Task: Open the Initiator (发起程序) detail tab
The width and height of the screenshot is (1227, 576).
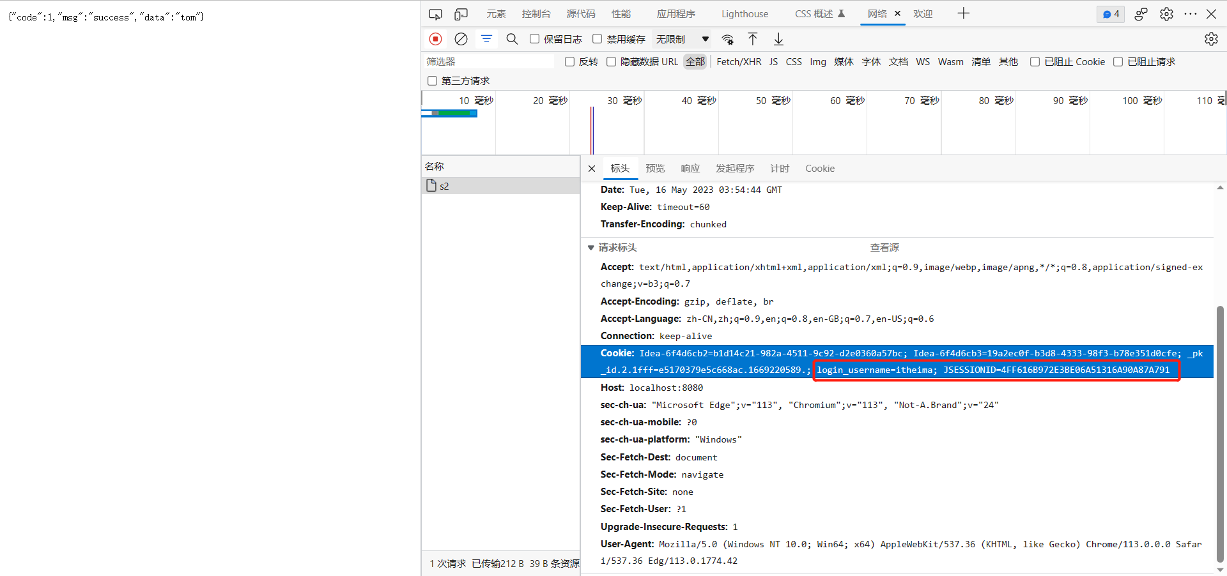Action: click(x=735, y=169)
